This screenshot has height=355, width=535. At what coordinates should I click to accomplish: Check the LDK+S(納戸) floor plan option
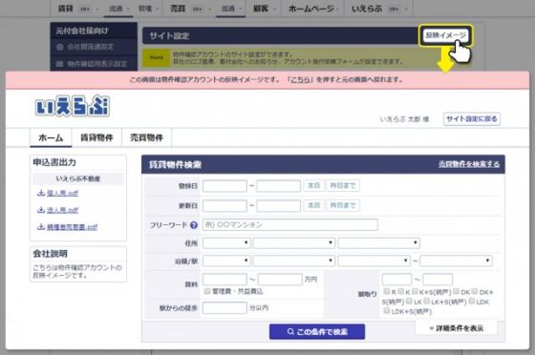[387, 311]
